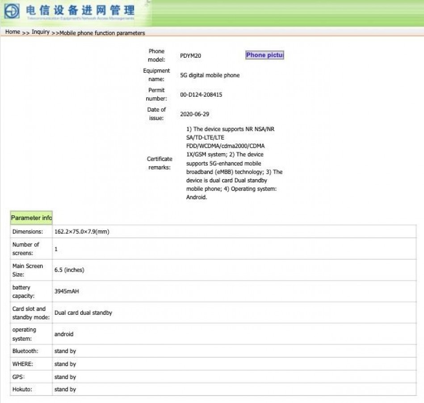Viewport: 424px width, 403px height.
Task: Click the Card slot and standby mode label
Action: 31,313
